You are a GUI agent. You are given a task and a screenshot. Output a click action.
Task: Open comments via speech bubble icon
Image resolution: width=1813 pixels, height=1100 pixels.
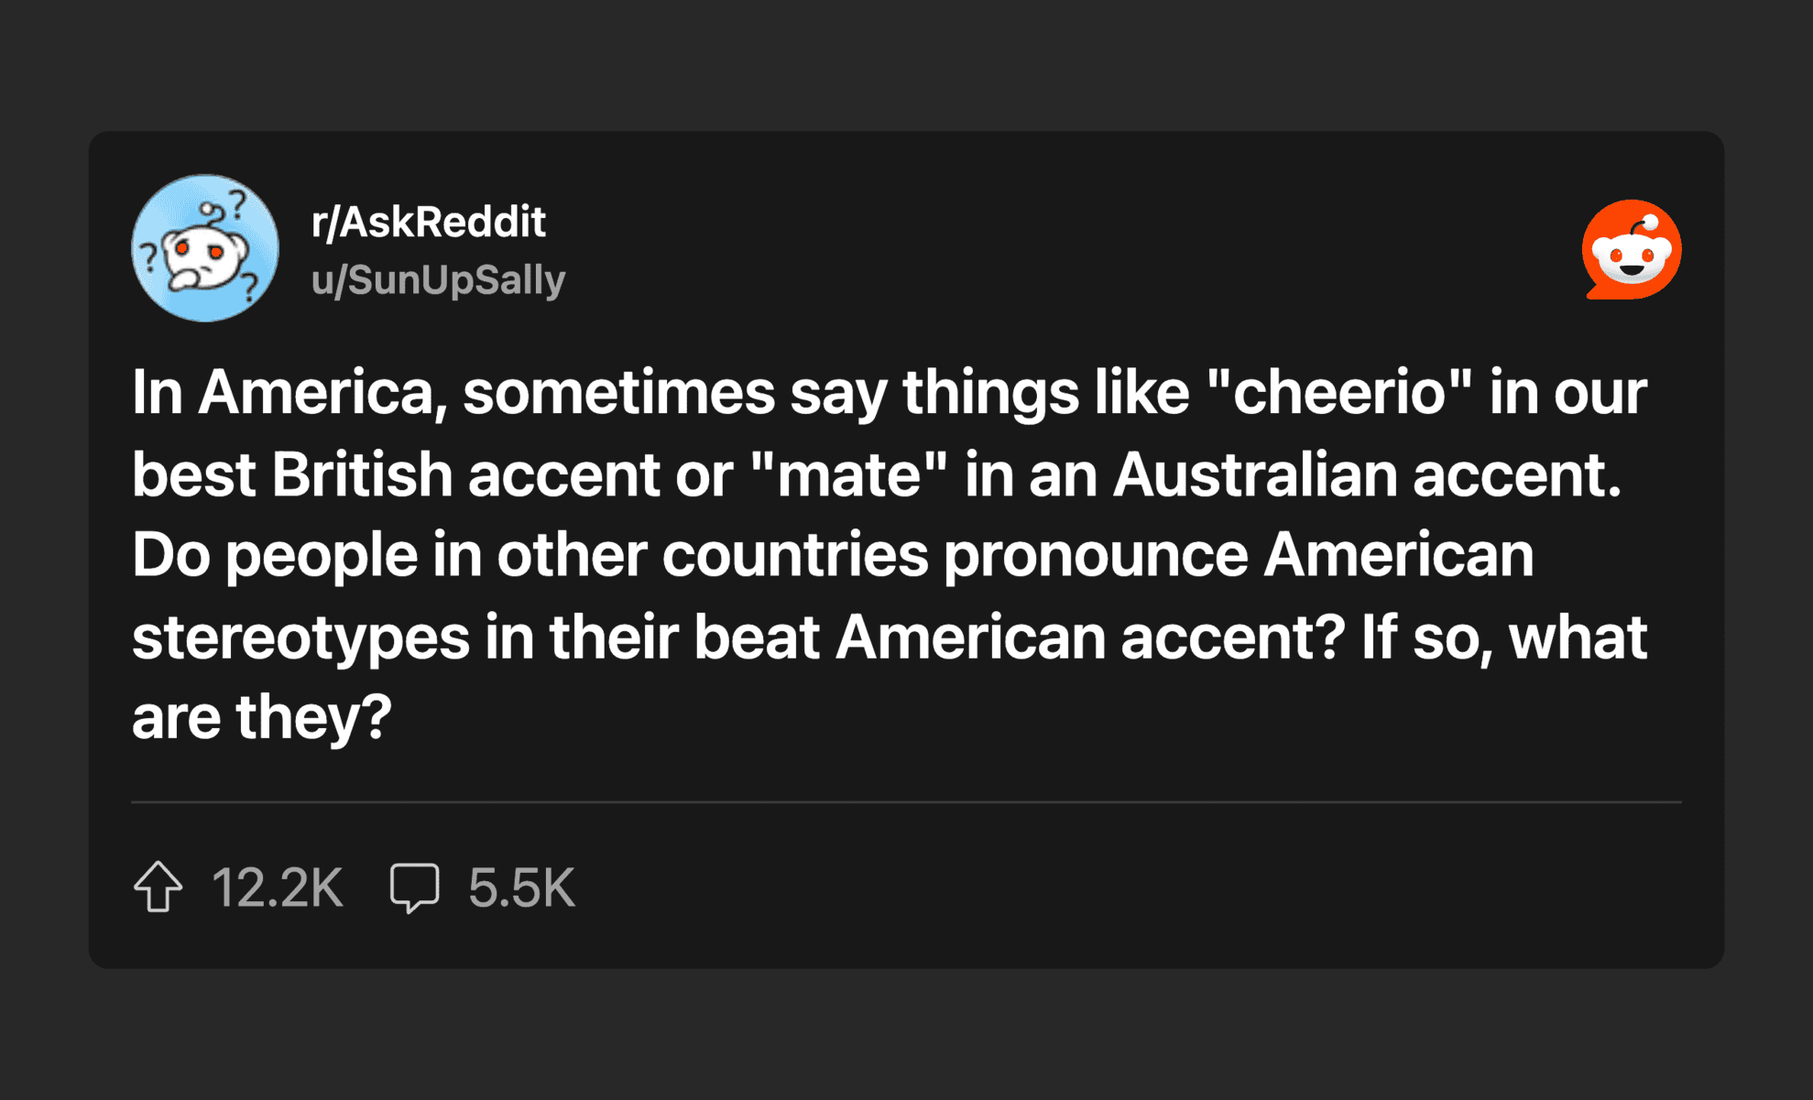[414, 887]
